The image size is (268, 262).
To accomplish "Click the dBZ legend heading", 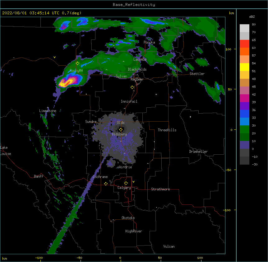I will point(252,16).
